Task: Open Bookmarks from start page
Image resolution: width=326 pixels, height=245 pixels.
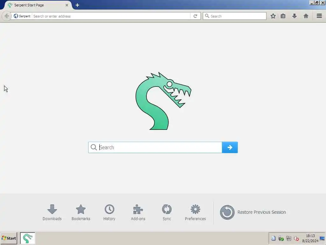Action: click(x=81, y=212)
